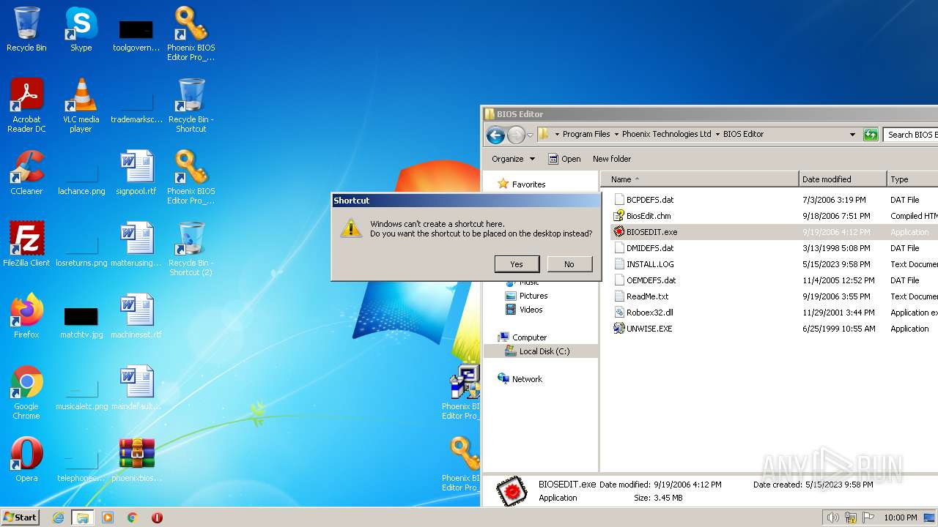
Task: Click the New folder toolbar button
Action: 612,159
